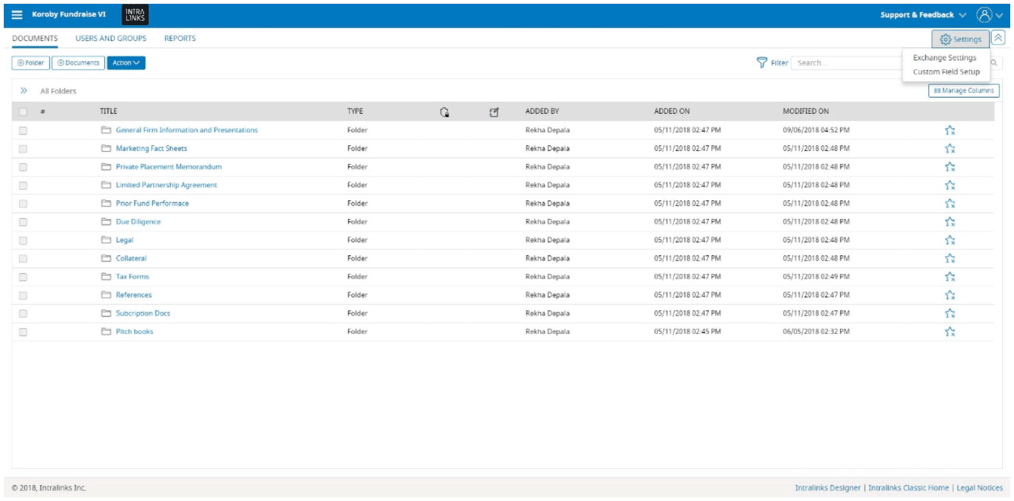Viewport: 1014px width, 501px height.
Task: Check the Private Placement Memorandum checkbox
Action: click(x=23, y=167)
